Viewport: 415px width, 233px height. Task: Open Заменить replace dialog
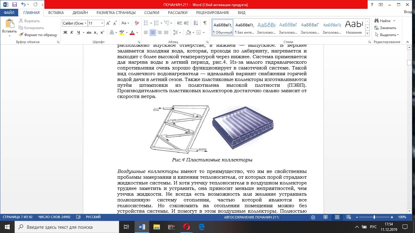click(386, 28)
